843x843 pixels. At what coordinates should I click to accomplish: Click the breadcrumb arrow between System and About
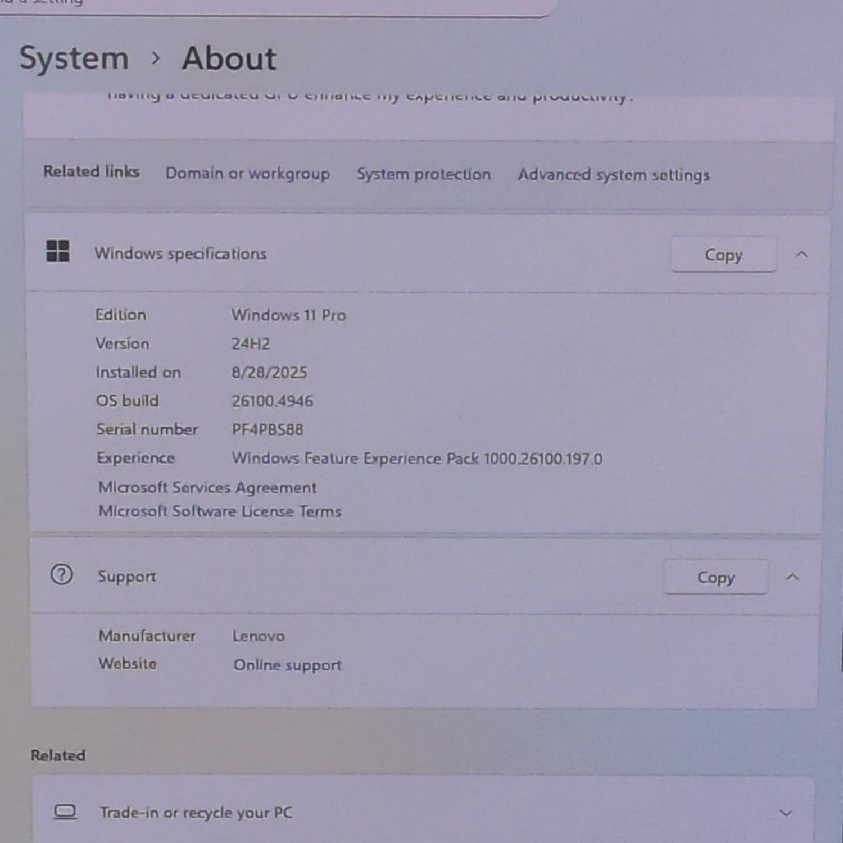pyautogui.click(x=156, y=58)
